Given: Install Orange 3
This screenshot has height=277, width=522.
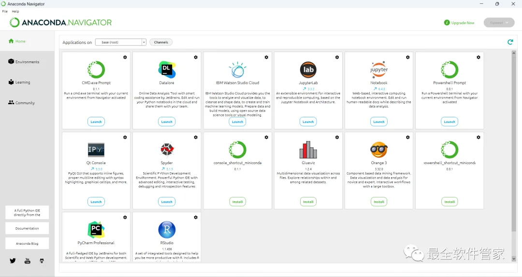Looking at the screenshot, I should click(x=379, y=202).
